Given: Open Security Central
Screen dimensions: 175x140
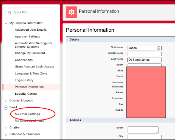Looking at the screenshot, I should (x=26, y=94).
